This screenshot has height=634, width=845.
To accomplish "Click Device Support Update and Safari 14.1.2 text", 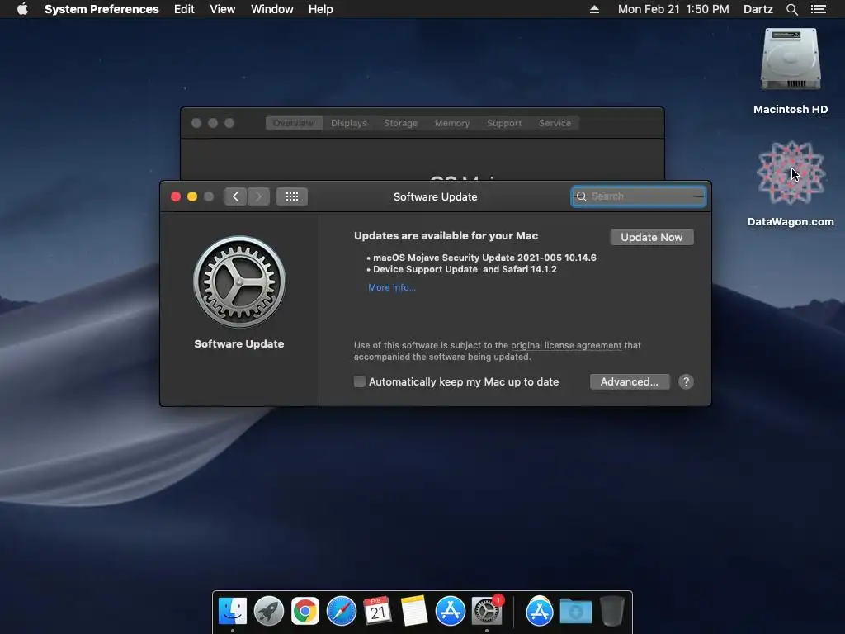I will click(465, 269).
